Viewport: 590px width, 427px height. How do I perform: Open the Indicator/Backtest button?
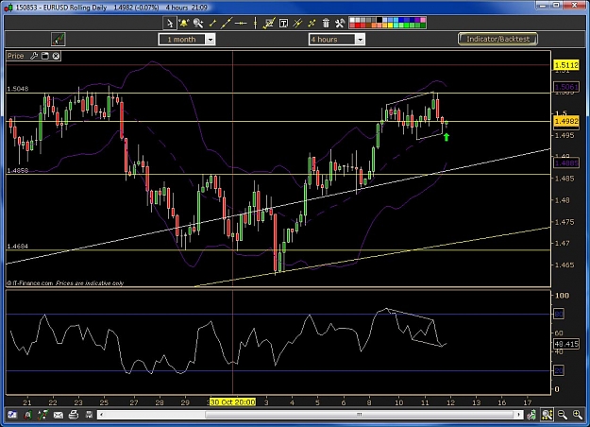(x=497, y=39)
